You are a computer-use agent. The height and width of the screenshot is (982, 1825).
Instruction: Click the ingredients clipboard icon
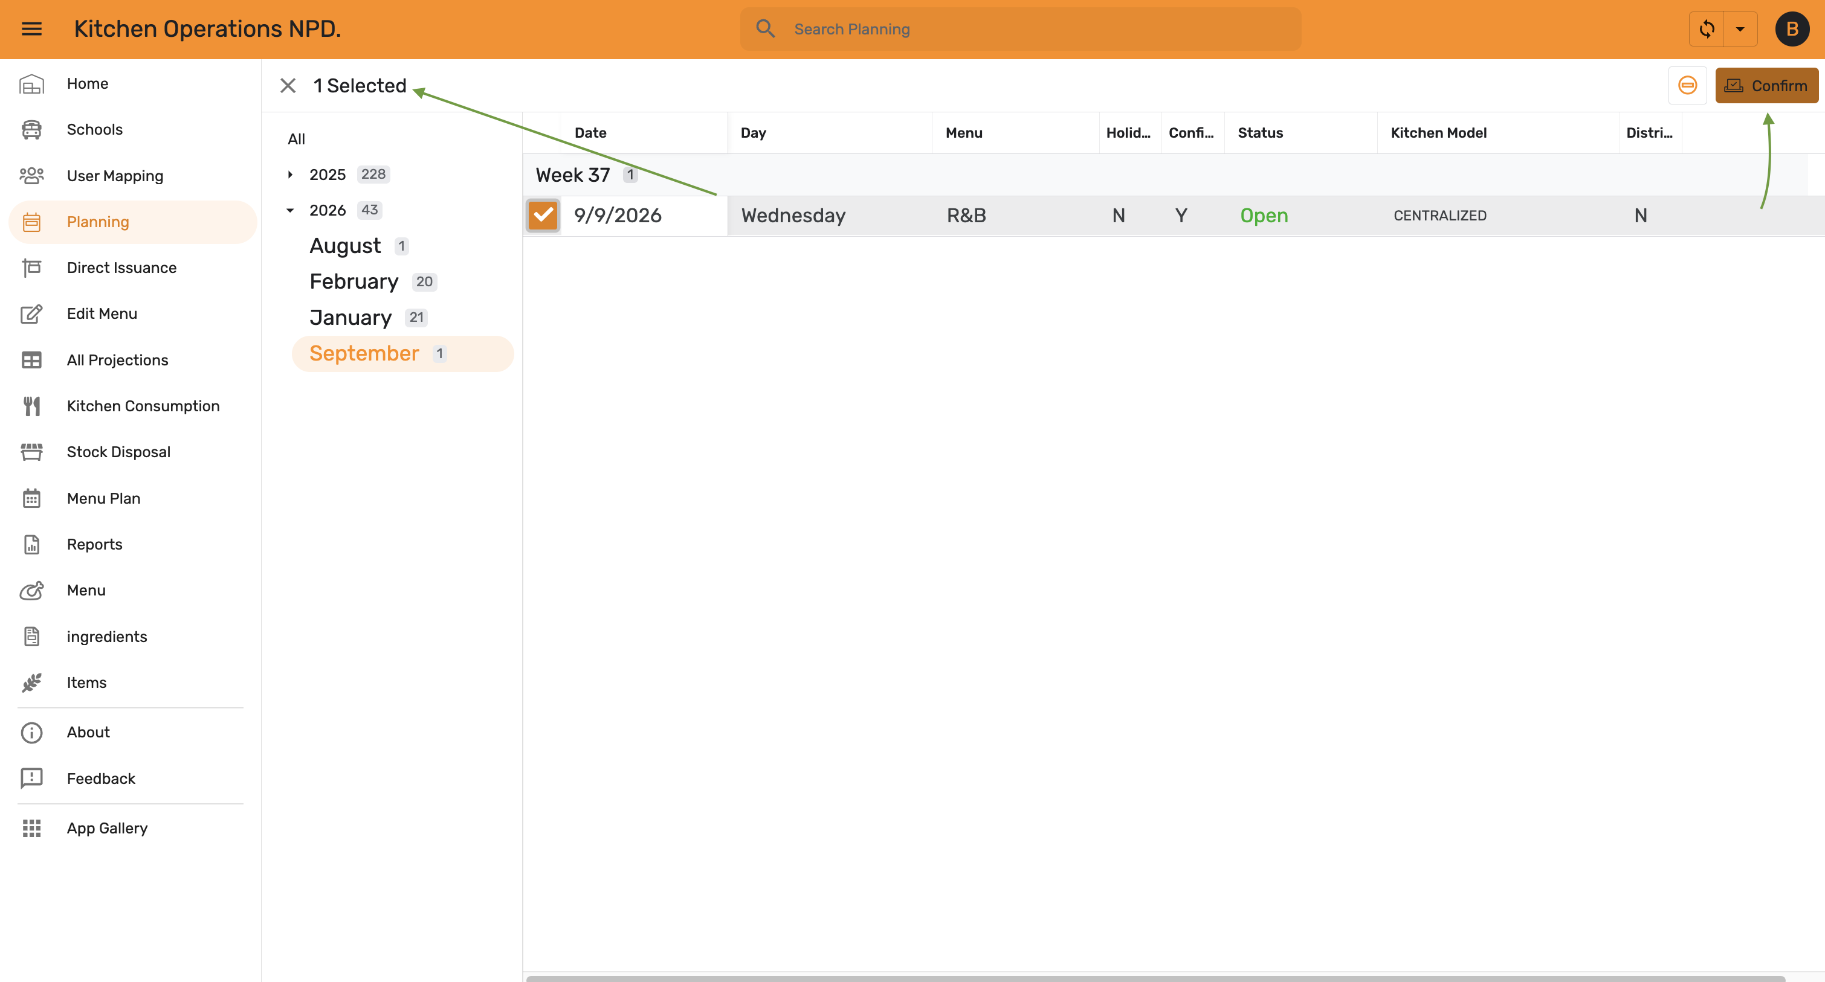32,637
